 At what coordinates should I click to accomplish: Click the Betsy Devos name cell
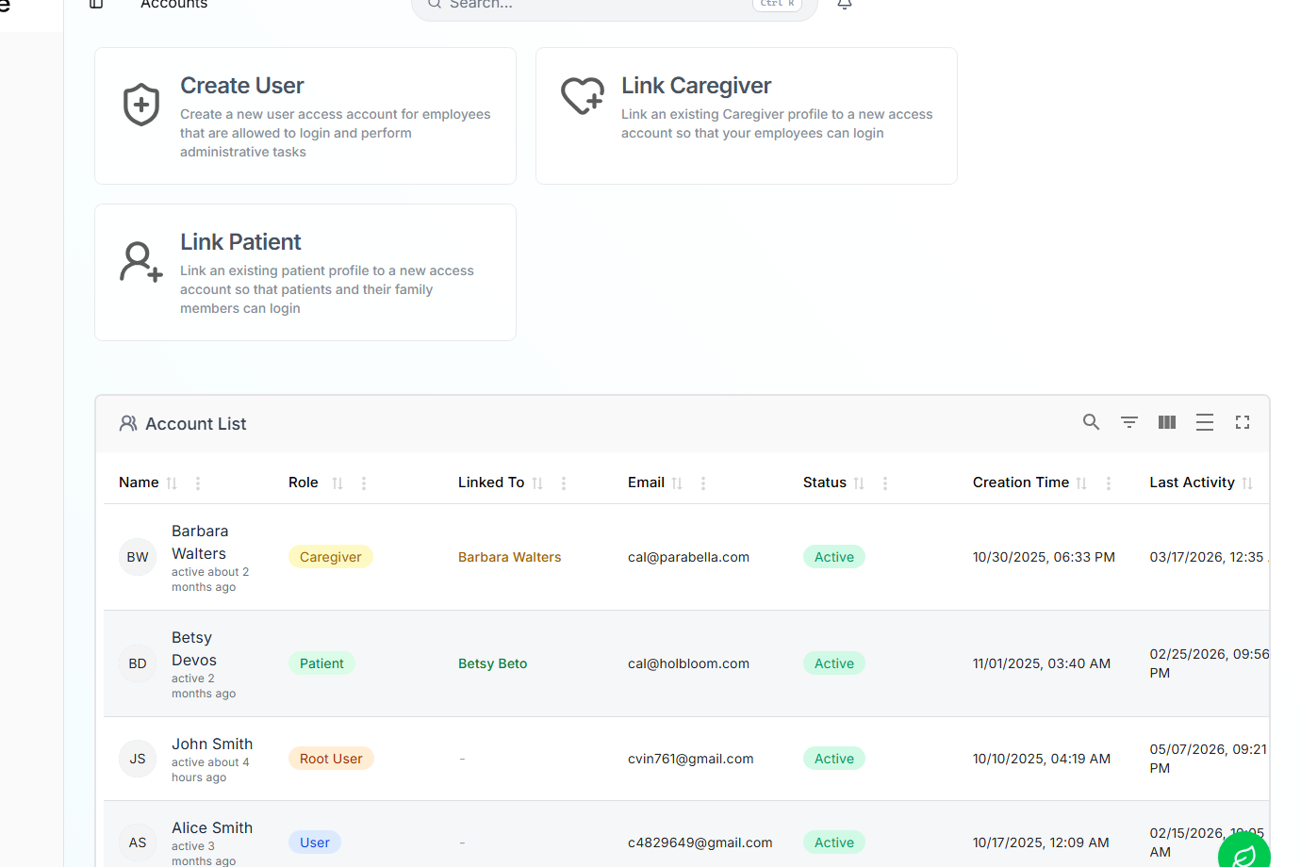click(194, 649)
